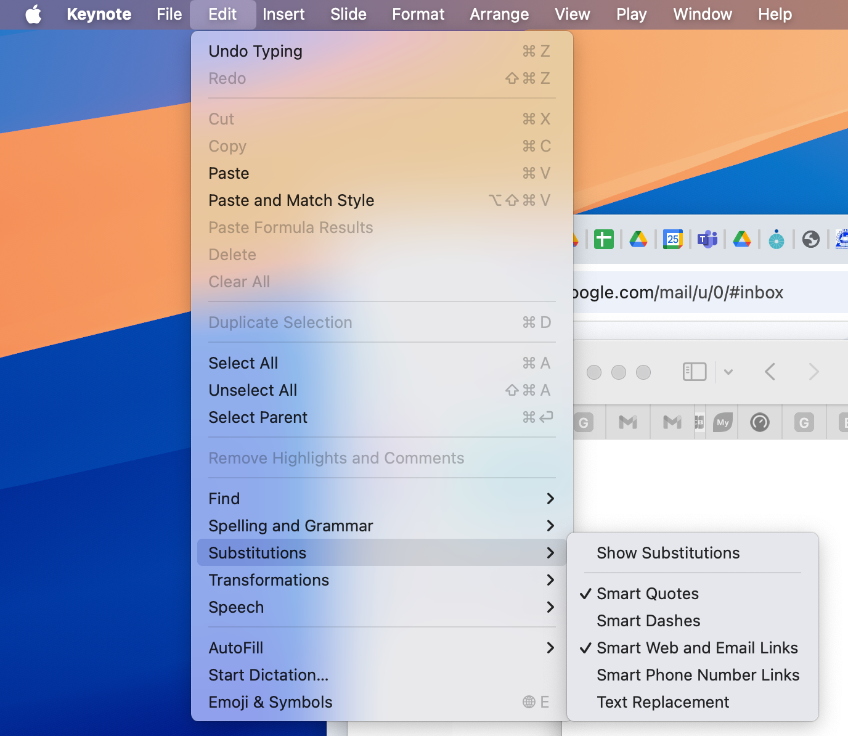Toggle Text Replacement in Substitutions submenu

pyautogui.click(x=693, y=702)
